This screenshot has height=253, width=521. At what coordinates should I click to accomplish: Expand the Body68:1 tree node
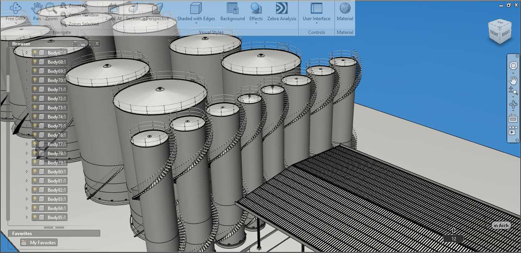point(27,62)
